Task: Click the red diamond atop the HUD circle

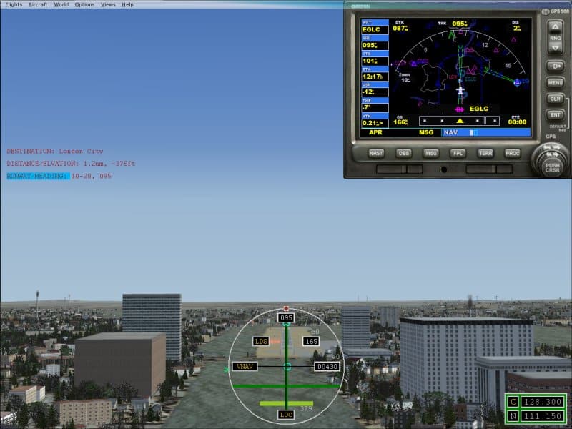Action: coord(286,309)
